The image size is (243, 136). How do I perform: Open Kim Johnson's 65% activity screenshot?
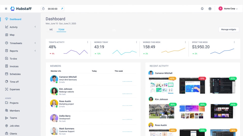pyautogui.click(x=192, y=111)
